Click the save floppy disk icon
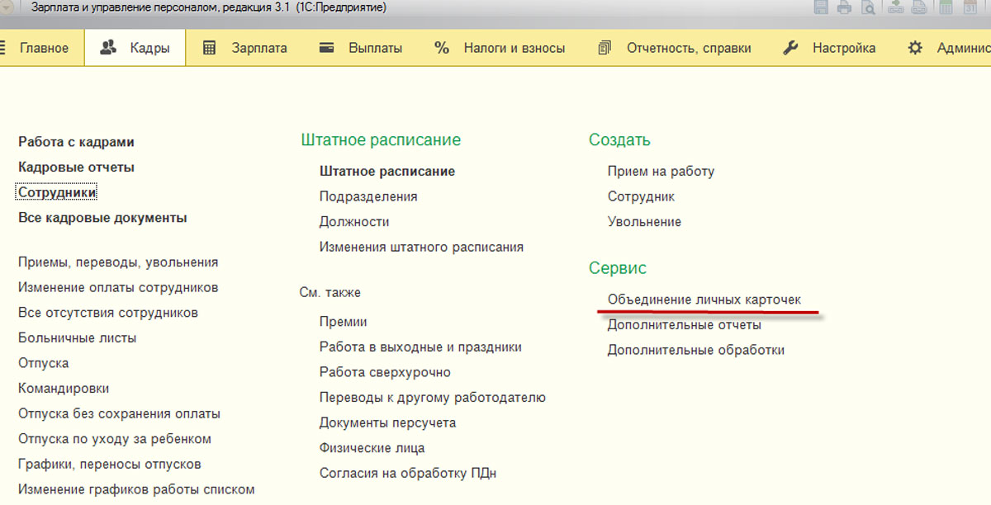The width and height of the screenshot is (991, 505). point(821,8)
